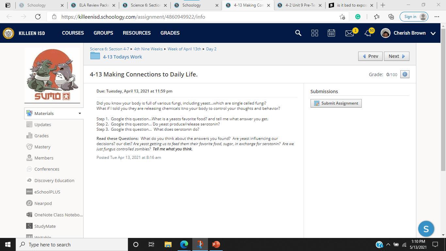Click the Windows Start button
446x251 pixels.
pyautogui.click(x=8, y=244)
